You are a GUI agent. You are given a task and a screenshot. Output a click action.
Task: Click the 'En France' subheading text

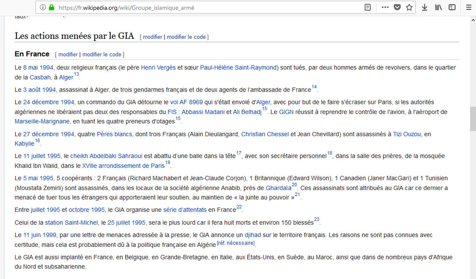click(x=32, y=54)
